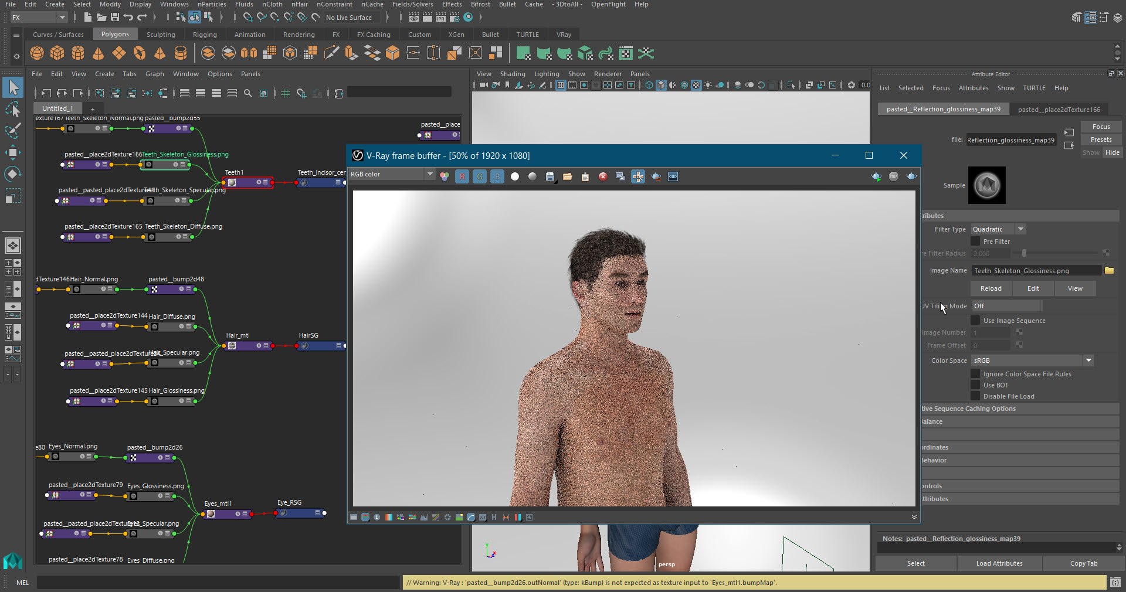Open the Color Space dropdown
1126x592 pixels.
coord(1033,360)
